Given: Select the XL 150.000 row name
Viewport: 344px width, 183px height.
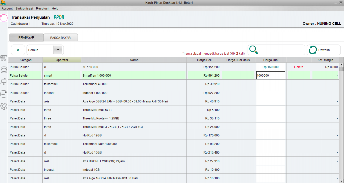Looking at the screenshot, I should [90, 67].
